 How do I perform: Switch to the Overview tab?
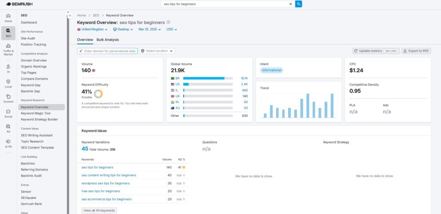click(x=85, y=40)
